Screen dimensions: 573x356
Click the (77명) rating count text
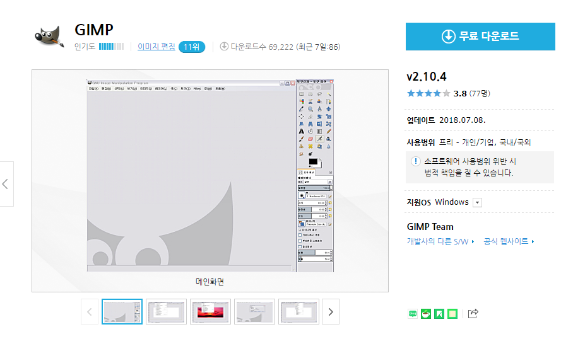click(480, 93)
